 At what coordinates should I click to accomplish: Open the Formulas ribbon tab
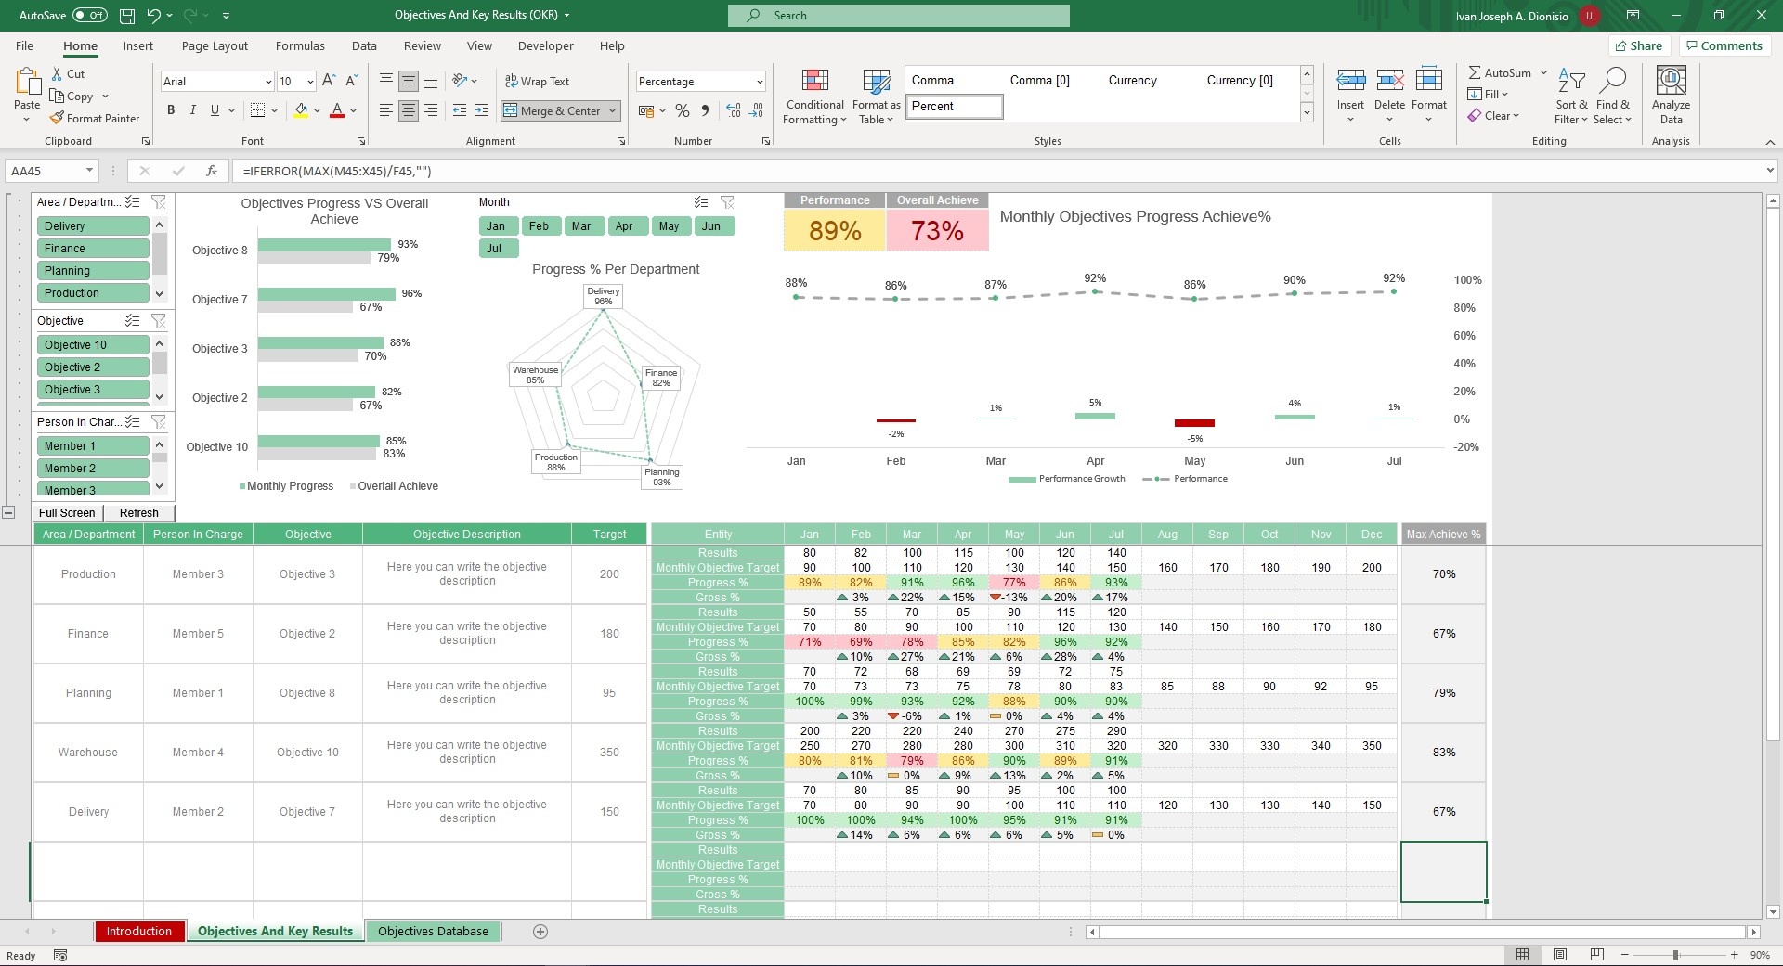(x=299, y=45)
